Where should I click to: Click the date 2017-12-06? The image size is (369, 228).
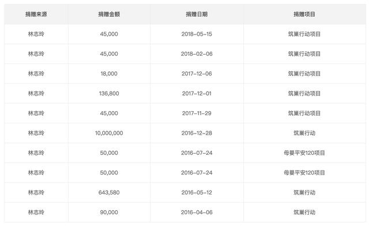click(197, 74)
